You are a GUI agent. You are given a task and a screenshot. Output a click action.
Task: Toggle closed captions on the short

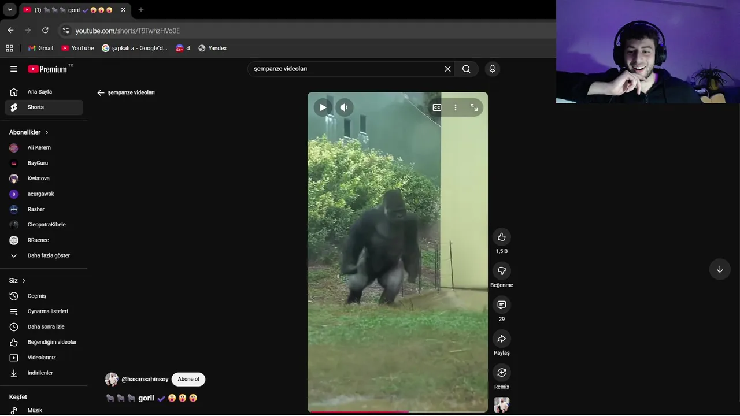pos(437,107)
